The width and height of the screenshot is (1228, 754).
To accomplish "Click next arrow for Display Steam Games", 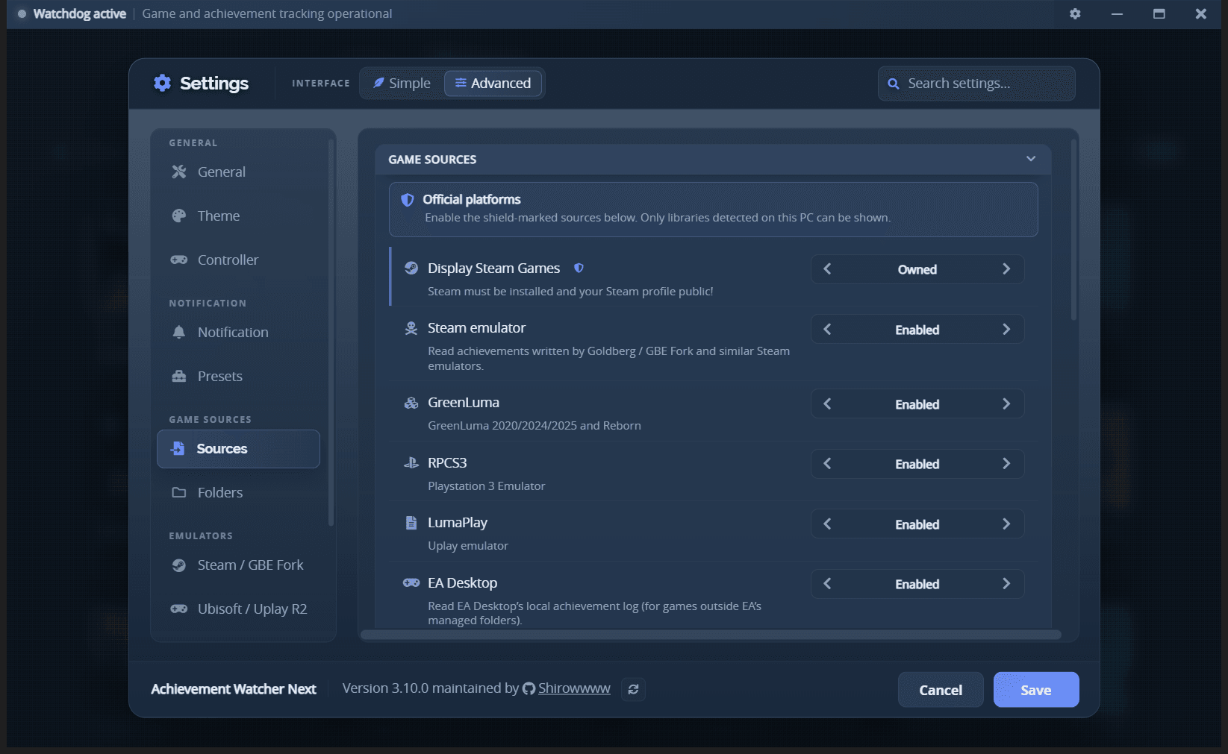I will click(1006, 268).
